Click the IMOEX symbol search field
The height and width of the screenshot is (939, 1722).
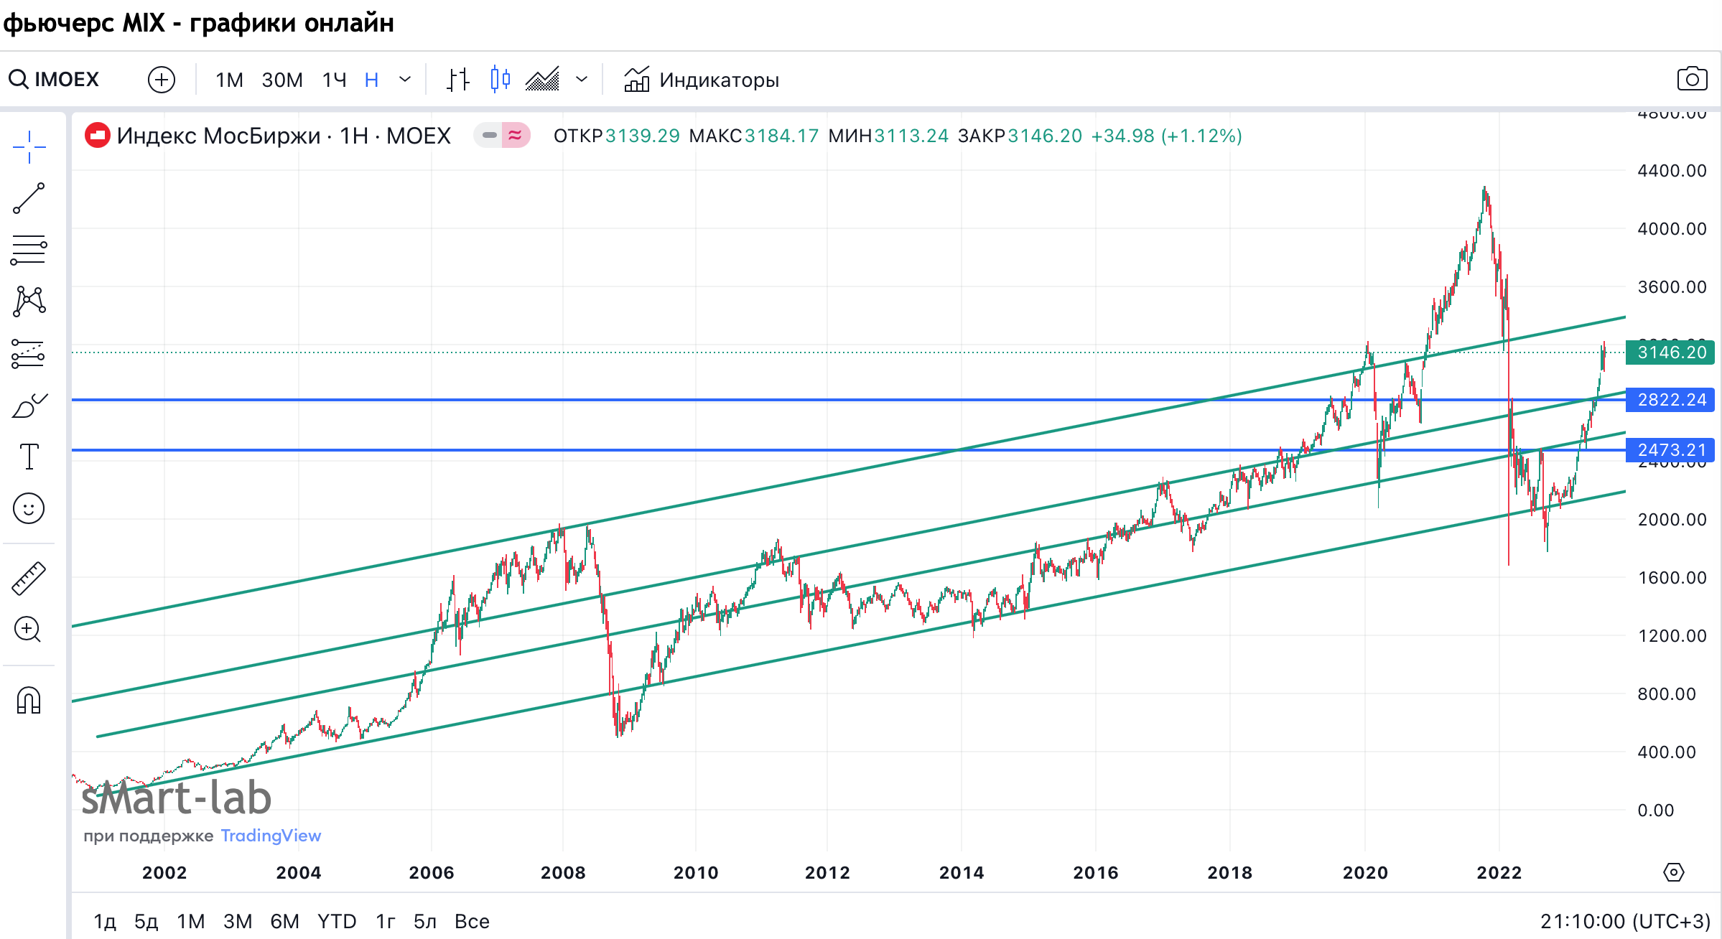click(66, 79)
